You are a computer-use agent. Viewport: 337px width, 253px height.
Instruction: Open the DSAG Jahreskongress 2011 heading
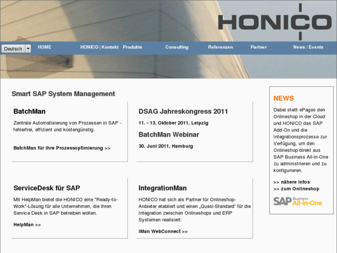tap(183, 111)
